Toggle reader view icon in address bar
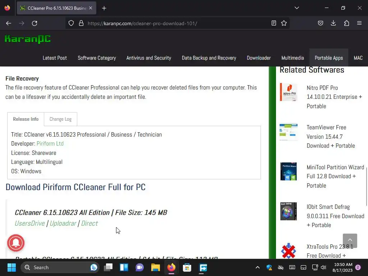This screenshot has height=276, width=368. [273, 23]
